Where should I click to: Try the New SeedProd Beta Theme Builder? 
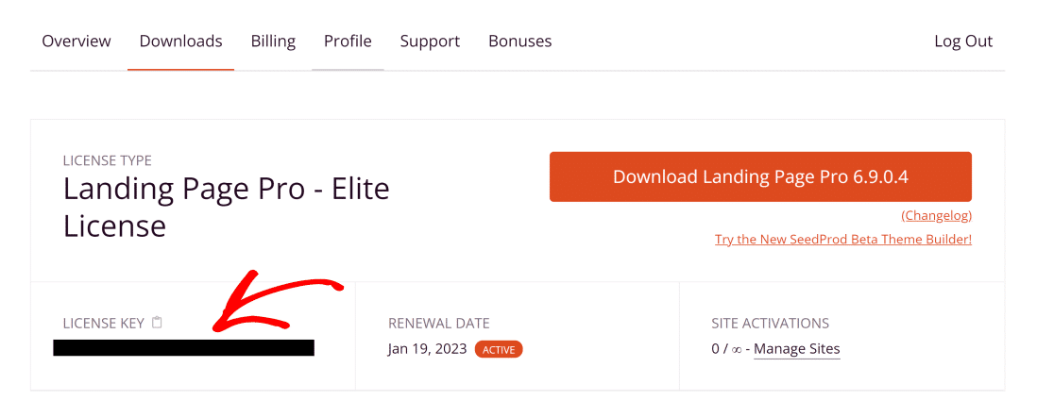click(x=843, y=239)
